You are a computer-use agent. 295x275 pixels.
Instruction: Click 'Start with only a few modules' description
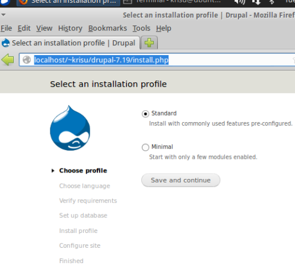(x=203, y=157)
